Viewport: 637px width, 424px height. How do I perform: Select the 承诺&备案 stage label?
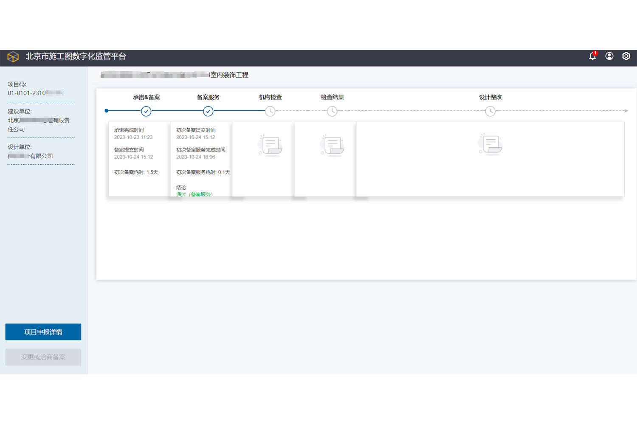[x=146, y=97]
